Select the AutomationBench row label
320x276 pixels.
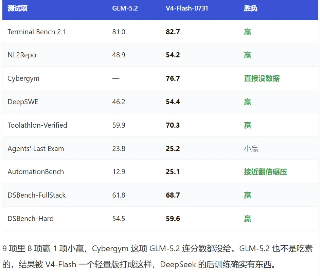[36, 172]
